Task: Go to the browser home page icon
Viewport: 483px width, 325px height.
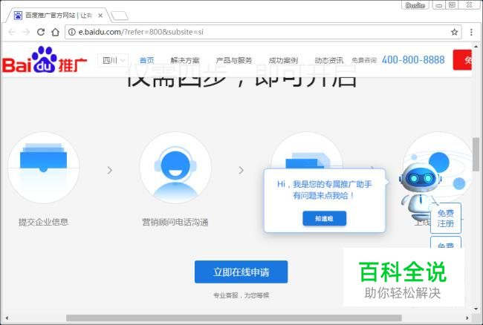Action: (56, 32)
